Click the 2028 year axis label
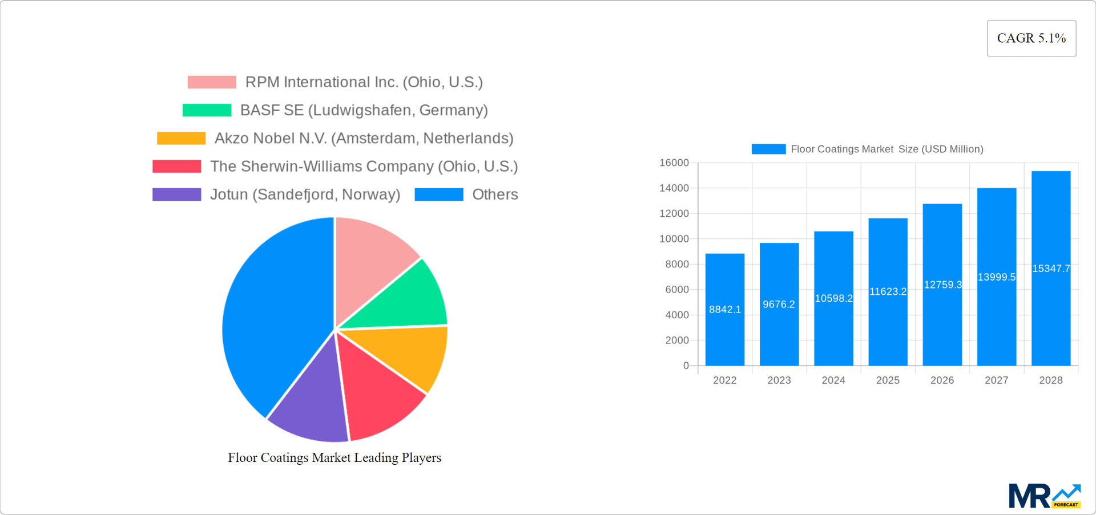Viewport: 1096px width, 515px height. tap(1051, 380)
